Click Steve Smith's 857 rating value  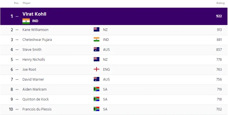click(219, 50)
